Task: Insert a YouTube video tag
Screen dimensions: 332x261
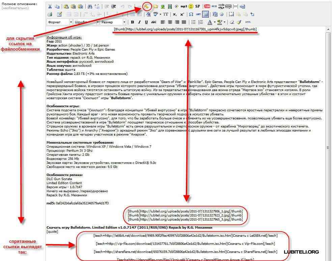Action: pyautogui.click(x=207, y=6)
